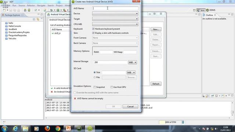The height and width of the screenshot is (132, 235).
Task: Open Windows Explorer from the taskbar
Action: [25, 129]
